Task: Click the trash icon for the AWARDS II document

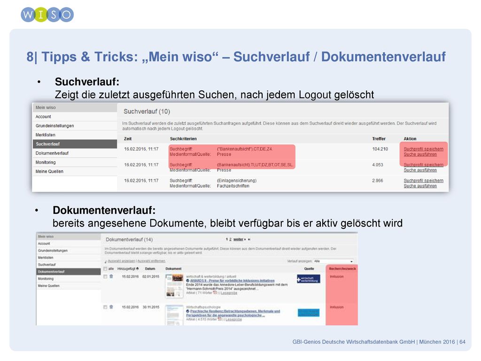Action: click(111, 276)
